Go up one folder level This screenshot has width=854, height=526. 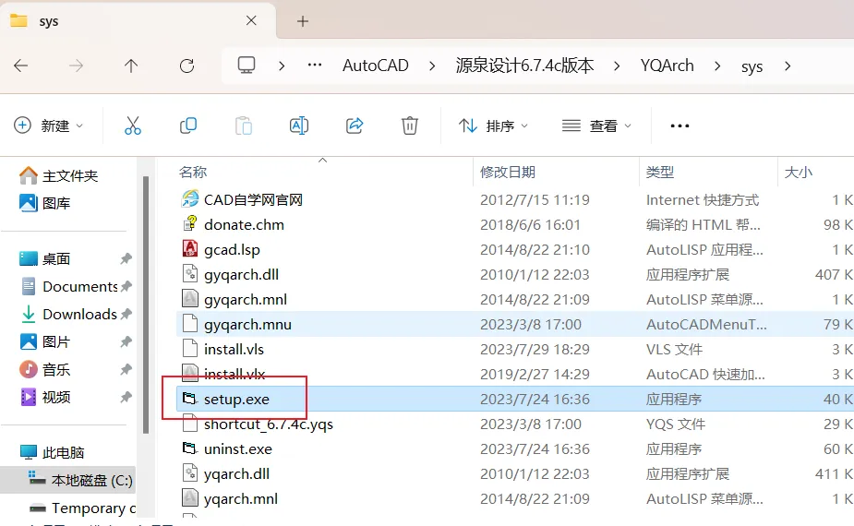131,66
